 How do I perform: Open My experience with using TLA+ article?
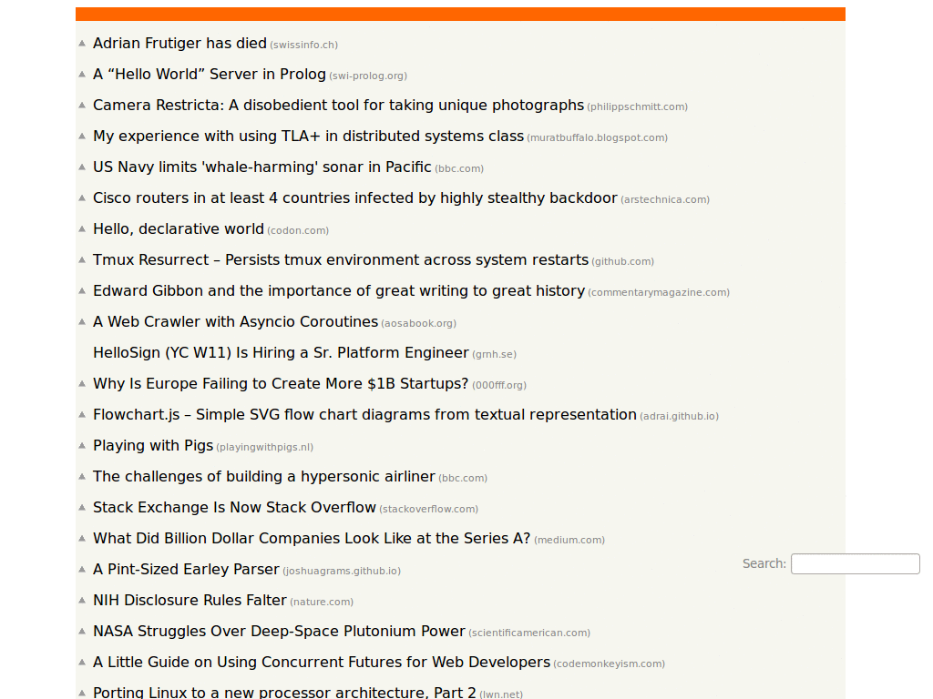point(308,137)
